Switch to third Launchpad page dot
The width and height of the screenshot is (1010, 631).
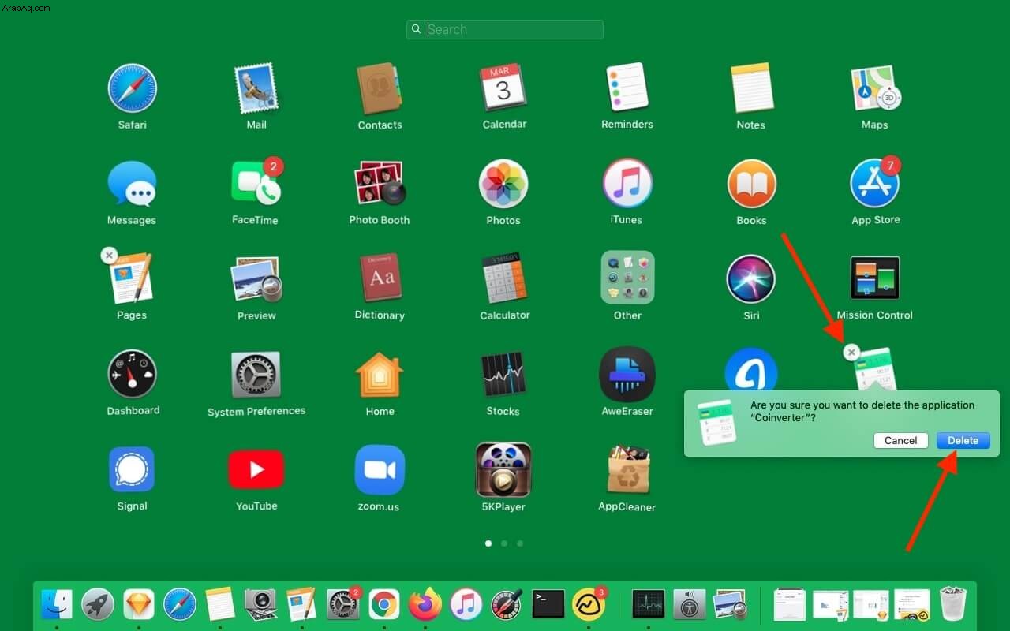click(x=520, y=543)
